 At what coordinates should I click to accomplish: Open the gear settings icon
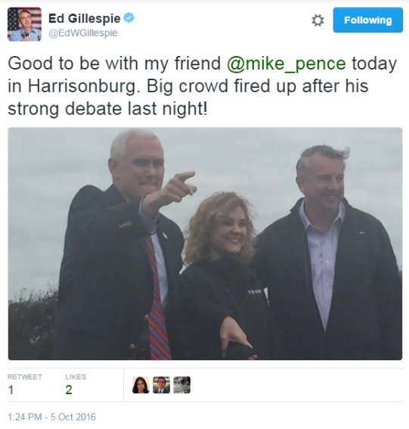point(318,20)
